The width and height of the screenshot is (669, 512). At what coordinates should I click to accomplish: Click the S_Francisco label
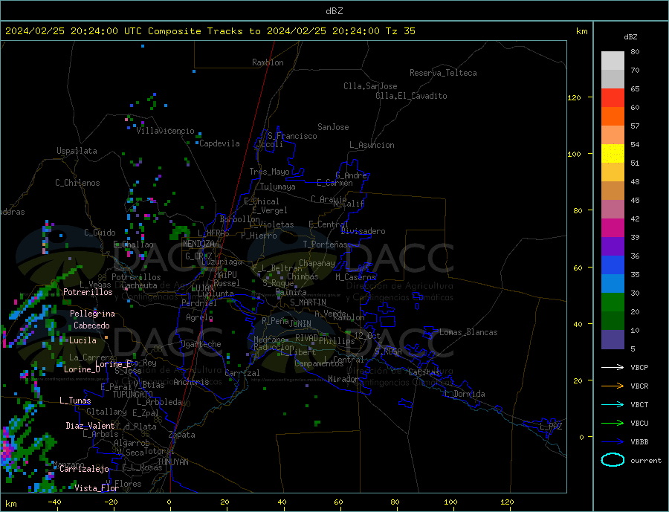(292, 136)
